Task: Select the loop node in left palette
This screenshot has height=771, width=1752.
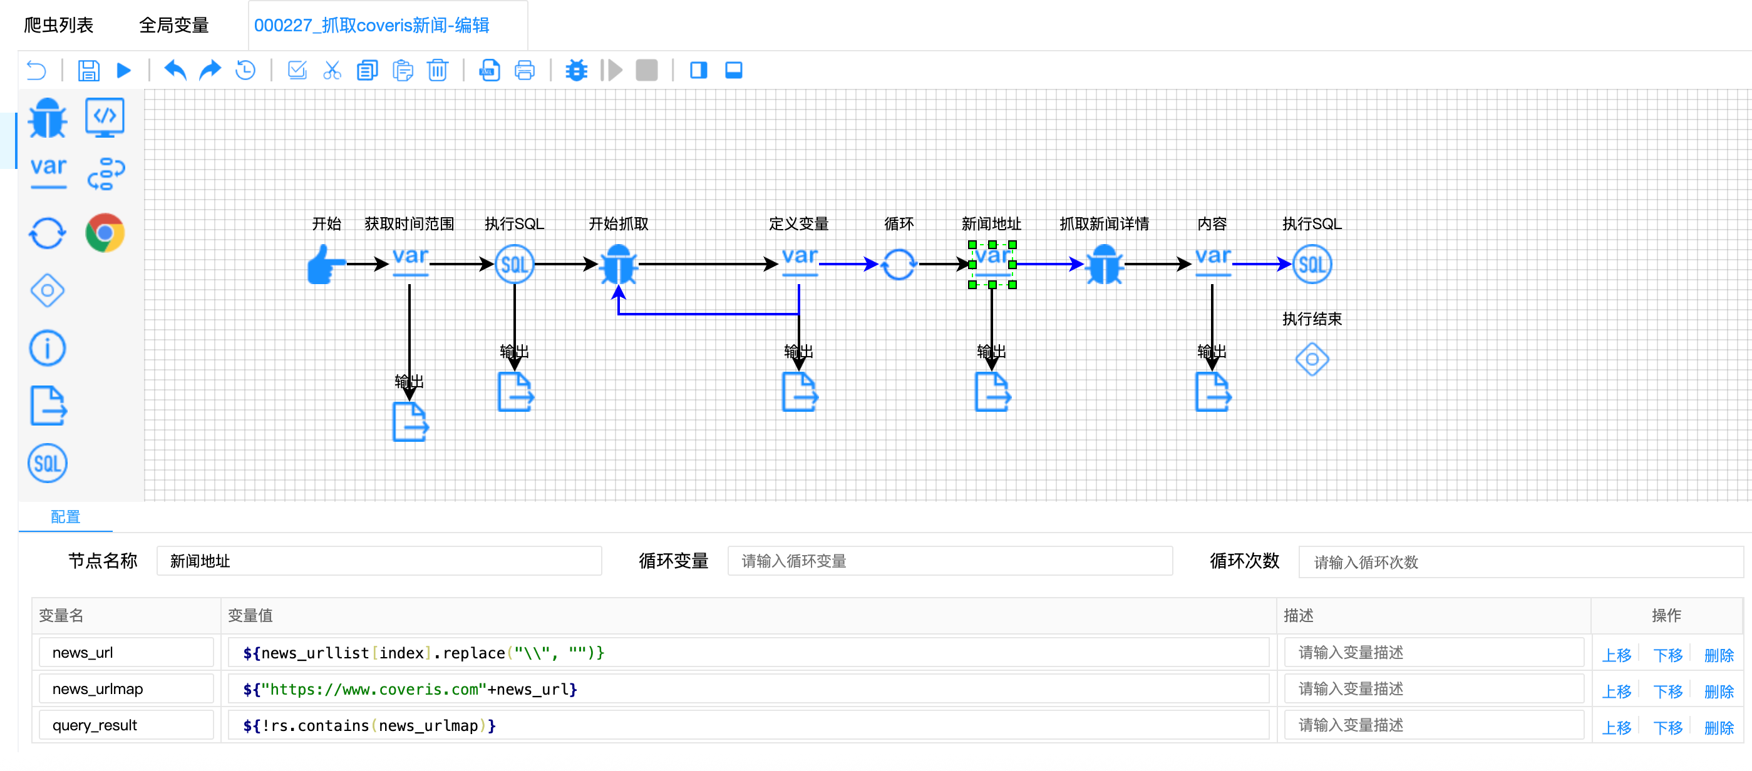Action: [48, 233]
